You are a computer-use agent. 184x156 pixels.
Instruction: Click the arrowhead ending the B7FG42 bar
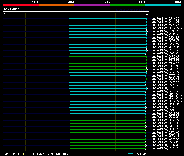coord(146,76)
